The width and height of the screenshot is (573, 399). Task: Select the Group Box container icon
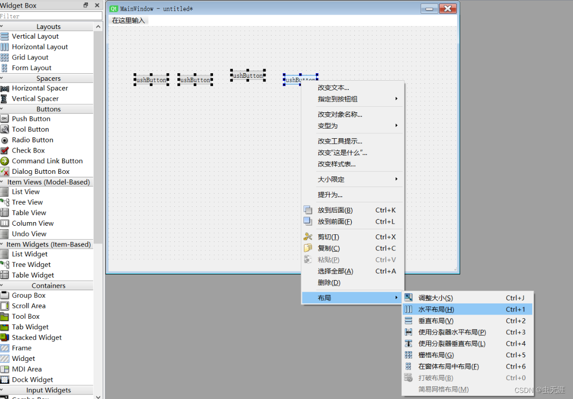tap(5, 295)
